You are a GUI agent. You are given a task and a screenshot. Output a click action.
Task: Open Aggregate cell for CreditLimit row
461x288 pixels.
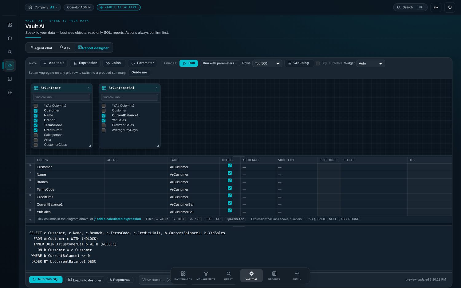[x=258, y=197]
